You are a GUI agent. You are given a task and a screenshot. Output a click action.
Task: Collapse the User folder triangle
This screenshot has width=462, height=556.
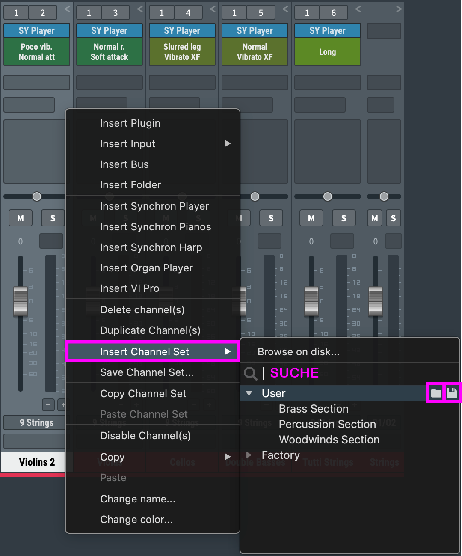[249, 393]
